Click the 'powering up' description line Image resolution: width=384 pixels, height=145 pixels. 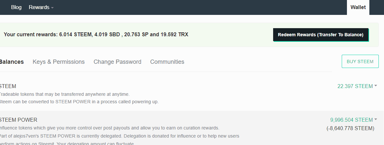(79, 102)
